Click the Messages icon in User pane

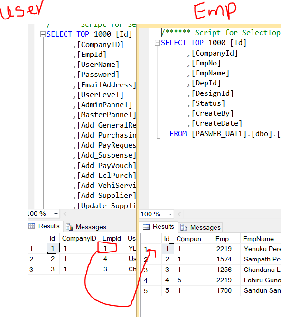69,227
